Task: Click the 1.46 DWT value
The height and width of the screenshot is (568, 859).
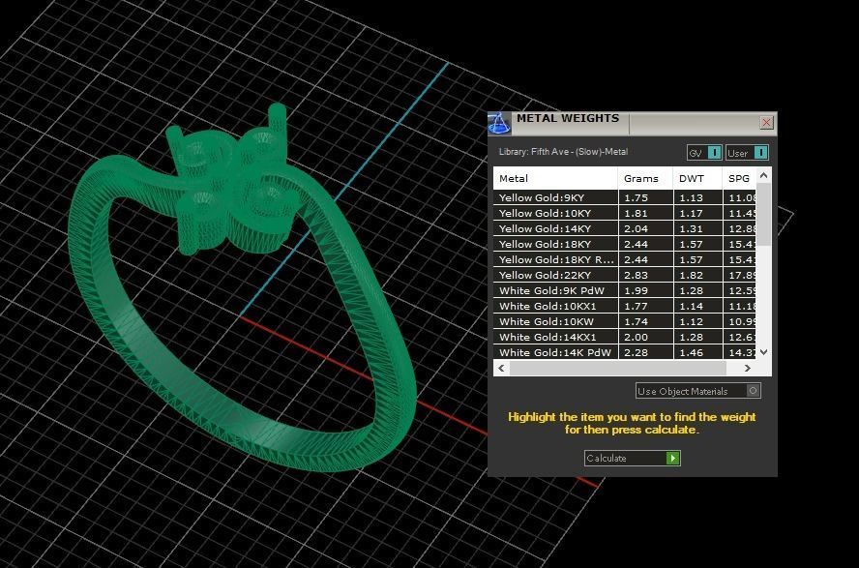Action: (691, 352)
